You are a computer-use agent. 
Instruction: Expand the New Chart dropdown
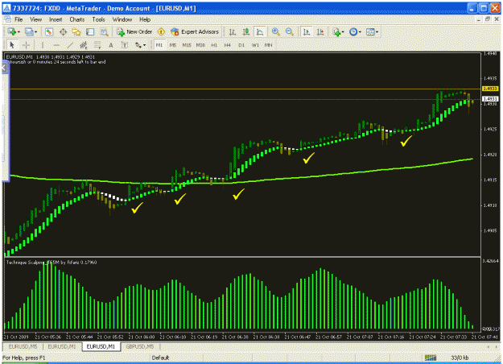pyautogui.click(x=19, y=32)
